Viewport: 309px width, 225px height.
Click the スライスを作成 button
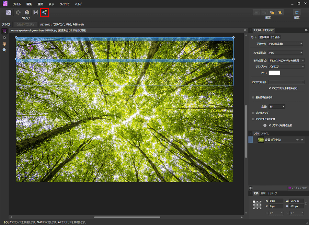click(297, 188)
